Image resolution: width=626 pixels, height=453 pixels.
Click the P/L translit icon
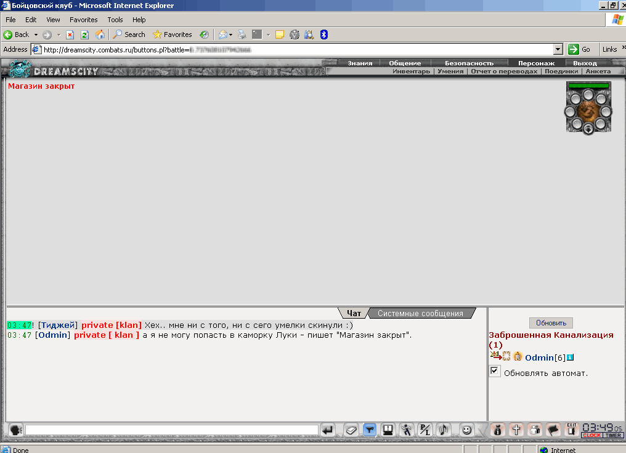point(425,430)
